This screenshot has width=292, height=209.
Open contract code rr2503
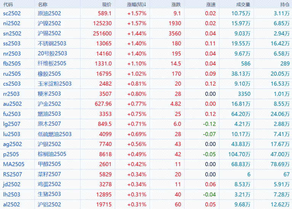(11, 94)
